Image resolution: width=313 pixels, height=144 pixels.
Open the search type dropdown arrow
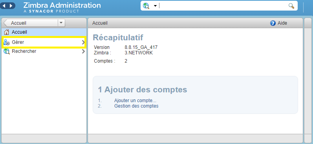[155, 6]
